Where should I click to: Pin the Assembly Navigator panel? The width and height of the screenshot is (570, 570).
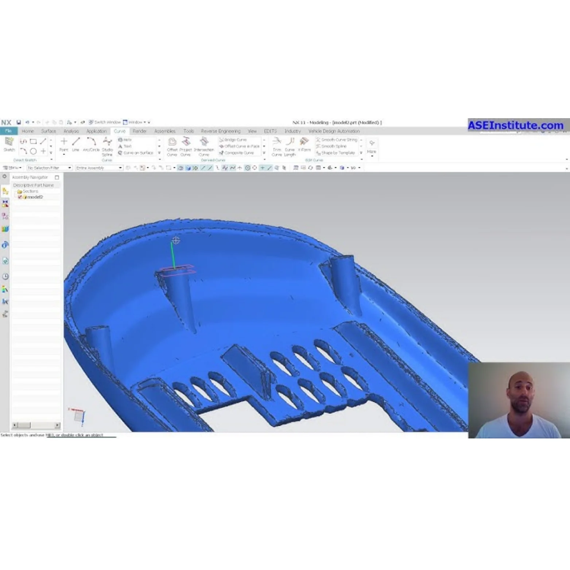click(x=57, y=178)
